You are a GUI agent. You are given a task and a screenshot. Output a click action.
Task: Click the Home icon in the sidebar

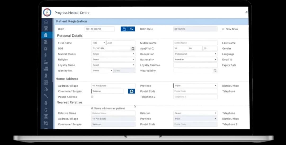(46, 22)
